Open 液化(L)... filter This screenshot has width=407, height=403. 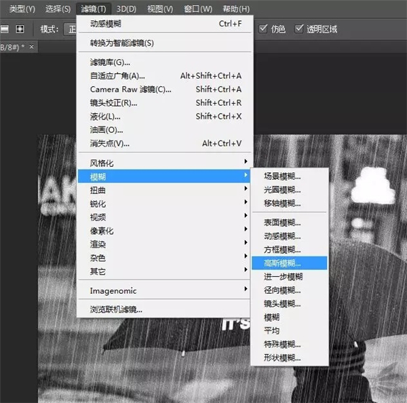[x=165, y=116]
